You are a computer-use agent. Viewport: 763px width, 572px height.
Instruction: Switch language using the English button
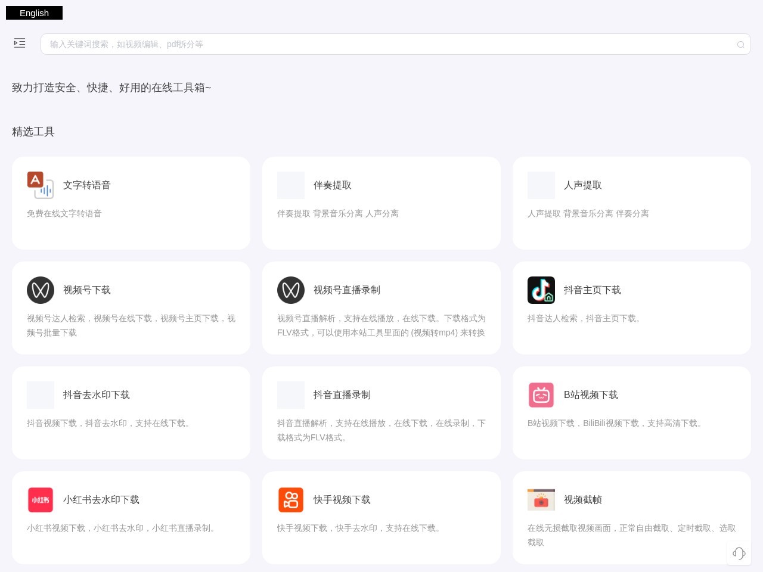coord(34,13)
